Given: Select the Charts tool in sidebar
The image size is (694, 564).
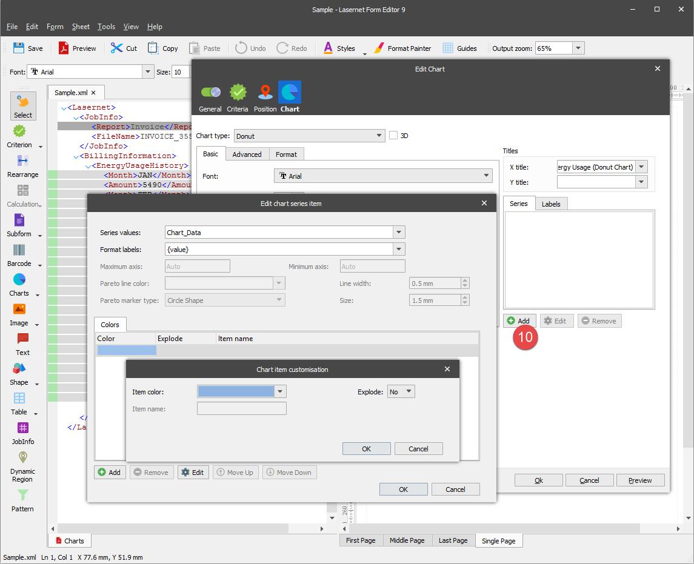Looking at the screenshot, I should (x=19, y=285).
